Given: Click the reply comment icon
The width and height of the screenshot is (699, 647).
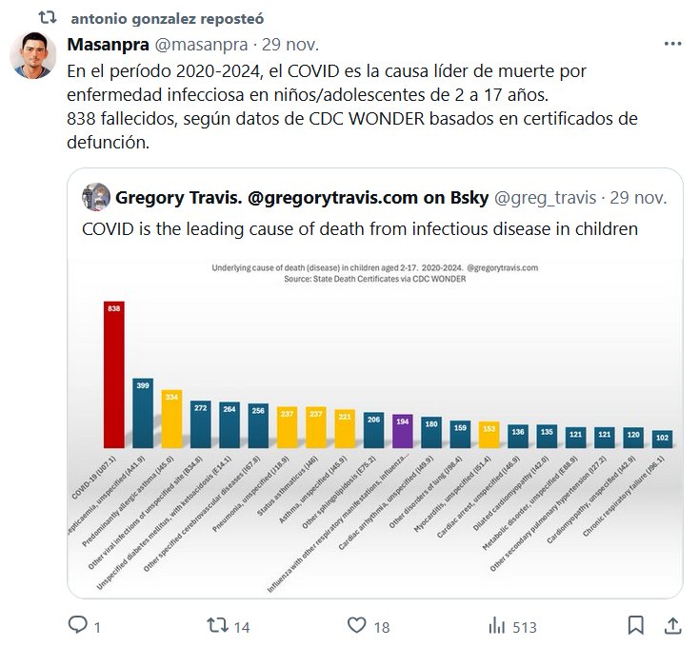Looking at the screenshot, I should click(x=78, y=625).
